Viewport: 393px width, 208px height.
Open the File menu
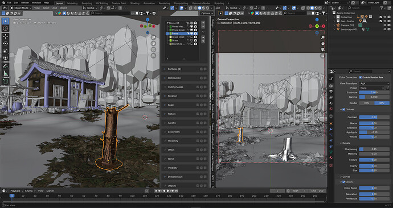point(9,3)
